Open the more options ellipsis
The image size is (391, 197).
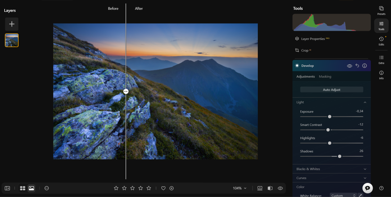(47, 188)
